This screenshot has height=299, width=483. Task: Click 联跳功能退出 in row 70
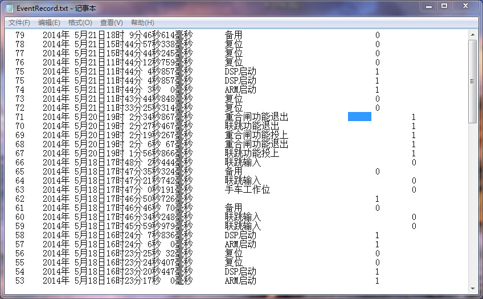click(x=252, y=126)
